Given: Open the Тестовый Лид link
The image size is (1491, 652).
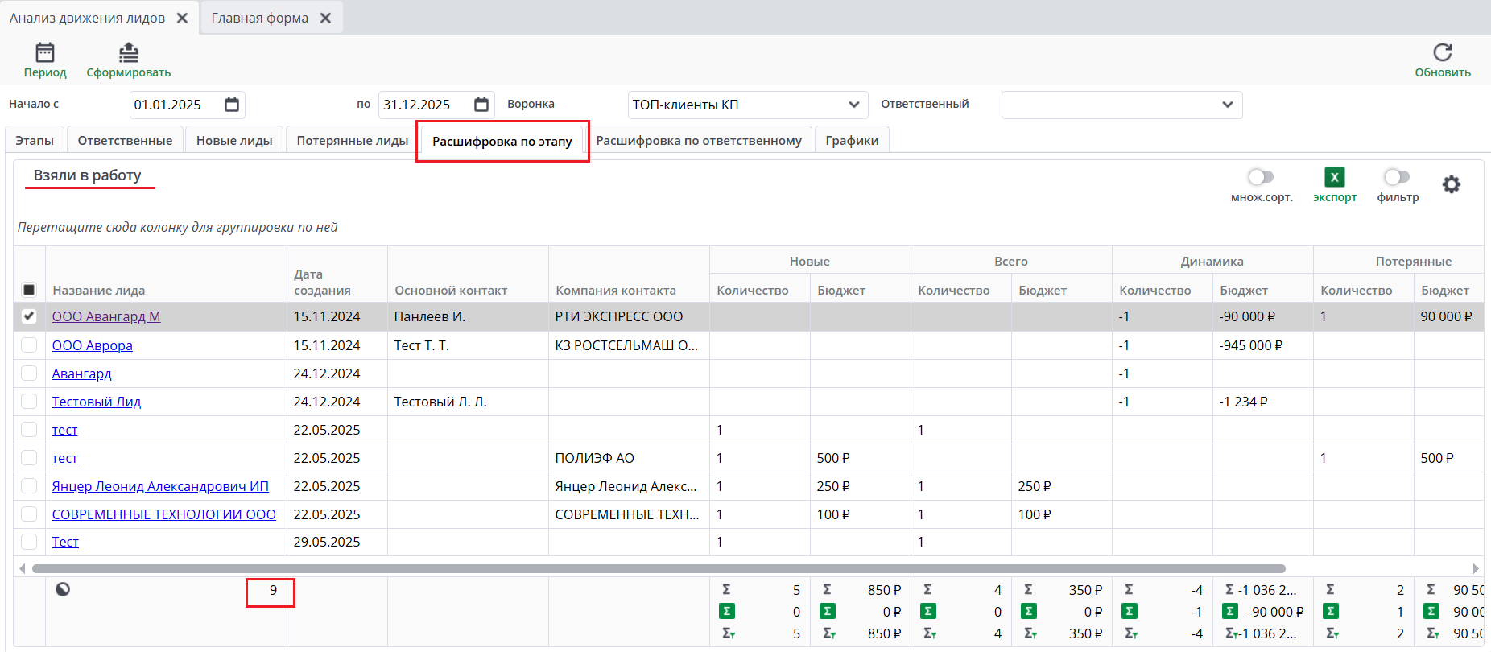Looking at the screenshot, I should pos(97,402).
